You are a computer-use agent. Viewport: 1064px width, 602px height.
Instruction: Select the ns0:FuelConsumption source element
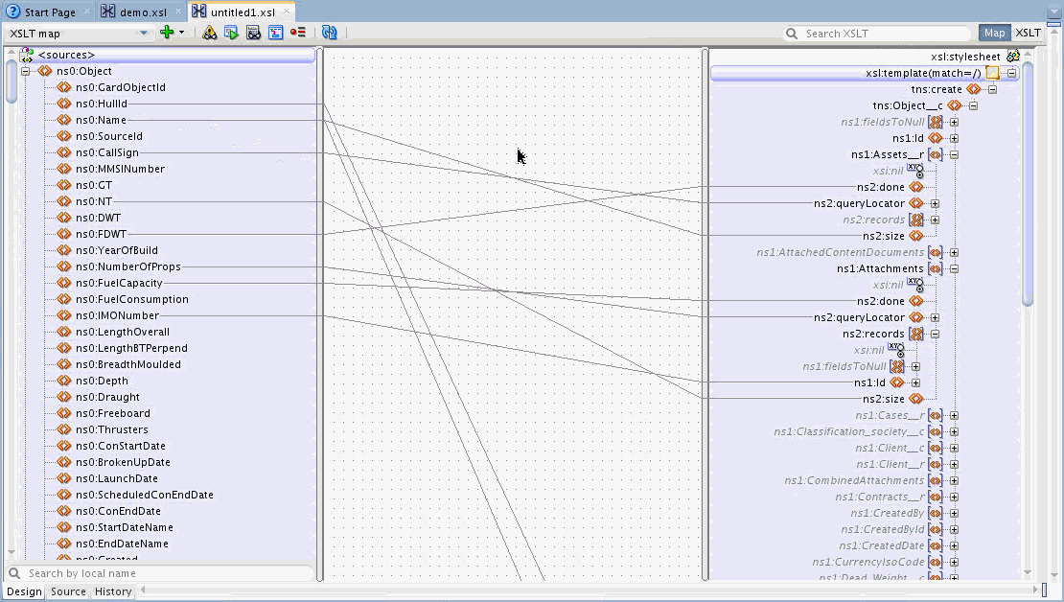click(131, 299)
